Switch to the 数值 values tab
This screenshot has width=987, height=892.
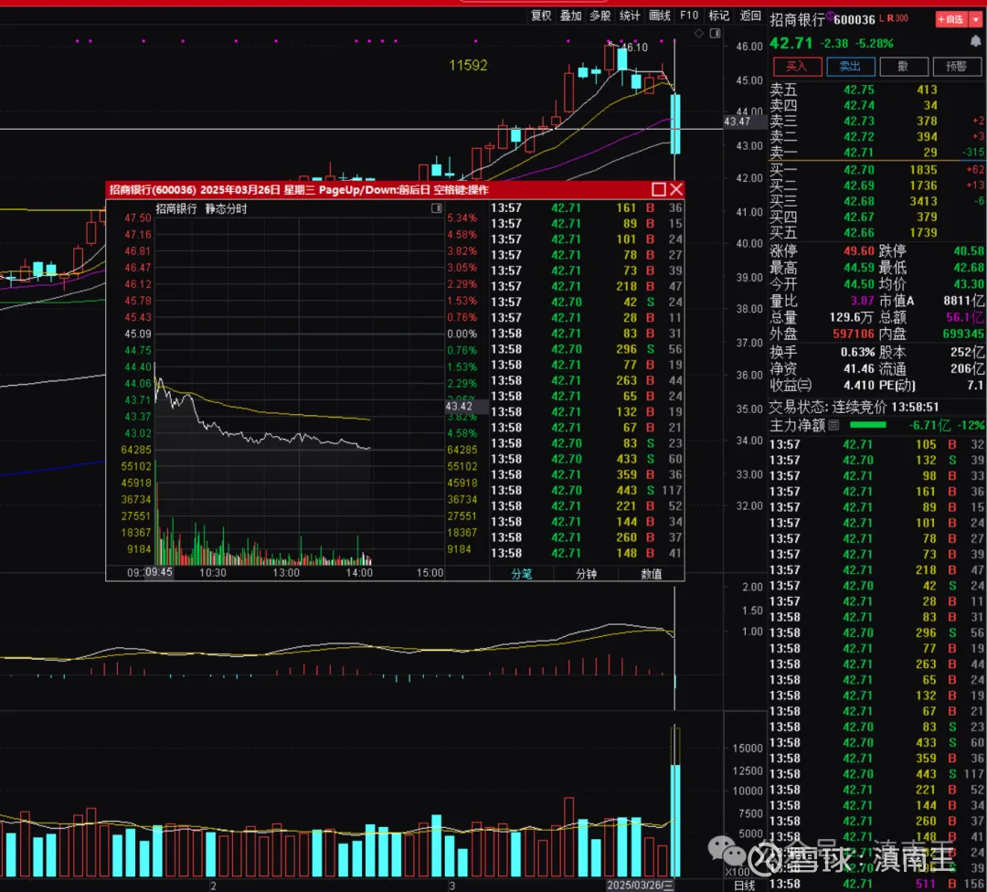651,573
